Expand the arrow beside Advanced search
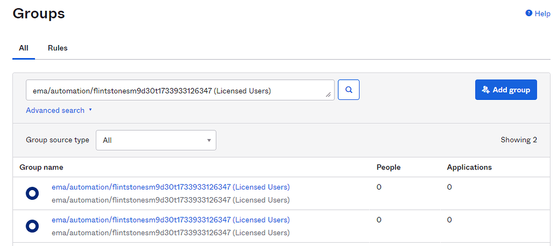 90,110
